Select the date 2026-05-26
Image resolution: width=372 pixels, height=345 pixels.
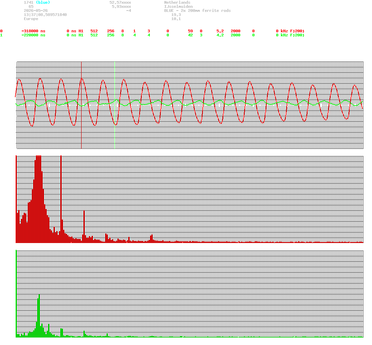pos(36,11)
